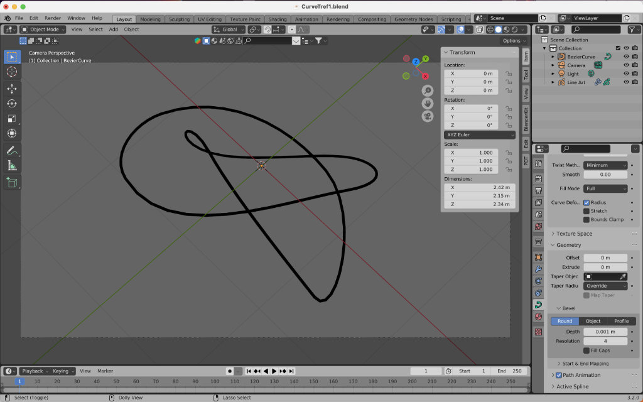The width and height of the screenshot is (643, 402).
Task: Expand the Texture Space panel
Action: pos(574,234)
